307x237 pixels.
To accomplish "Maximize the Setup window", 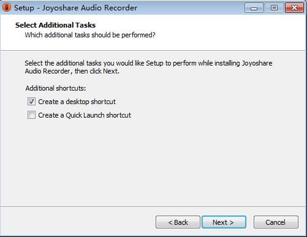I will [x=274, y=8].
